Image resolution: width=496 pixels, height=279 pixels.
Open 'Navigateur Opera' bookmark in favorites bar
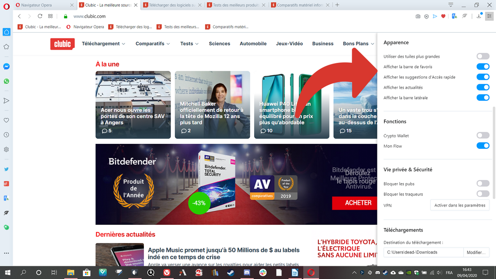click(85, 27)
